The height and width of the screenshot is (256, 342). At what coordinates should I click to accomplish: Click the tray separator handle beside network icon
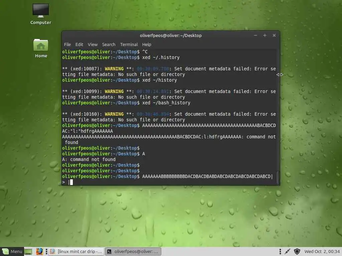pos(280,251)
